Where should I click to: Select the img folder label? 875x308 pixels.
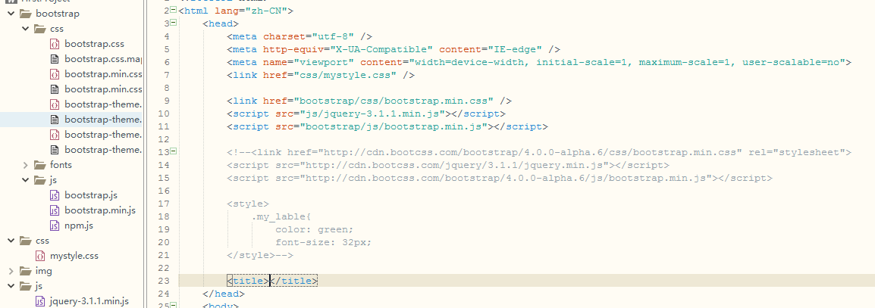click(43, 271)
